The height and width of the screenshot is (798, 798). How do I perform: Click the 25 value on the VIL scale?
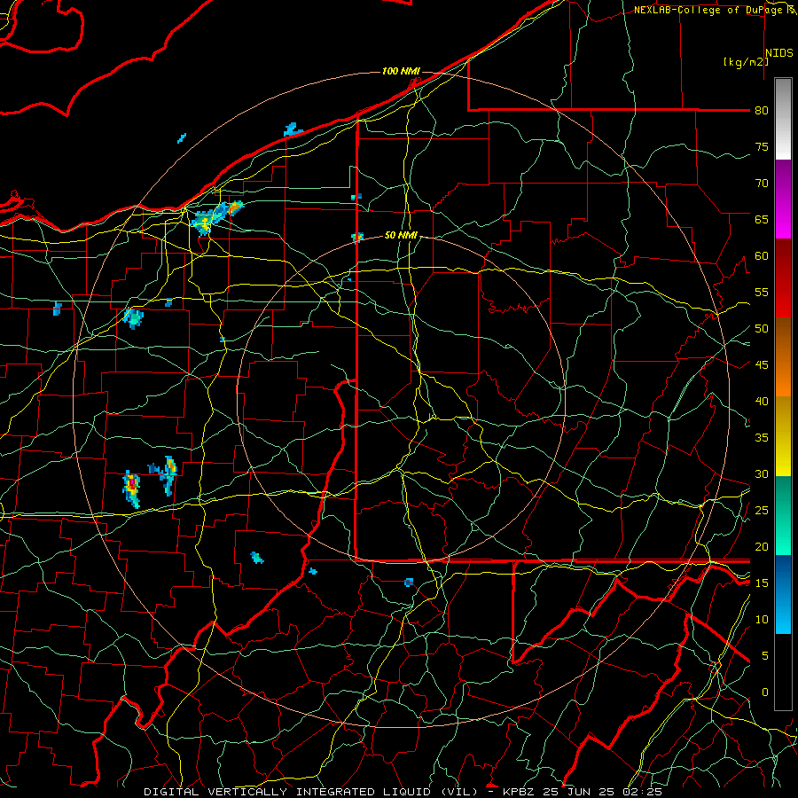click(762, 511)
